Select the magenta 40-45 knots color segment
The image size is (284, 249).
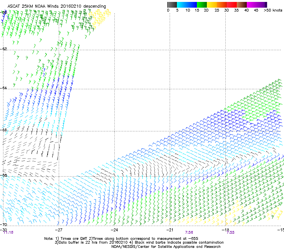(252, 5)
